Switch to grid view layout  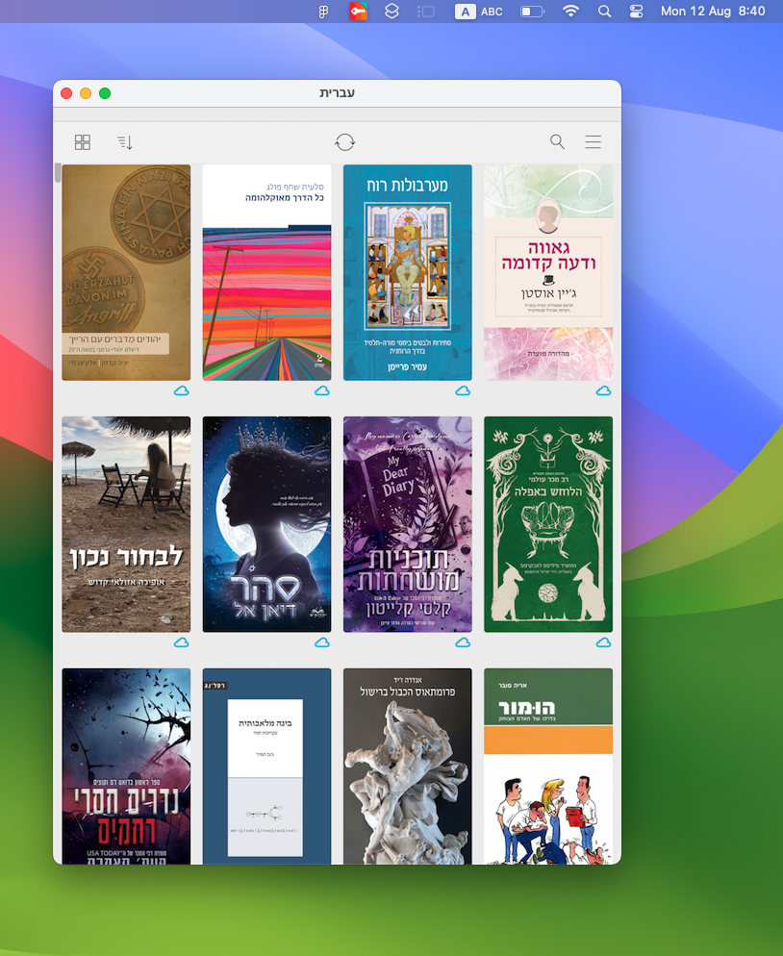point(83,142)
